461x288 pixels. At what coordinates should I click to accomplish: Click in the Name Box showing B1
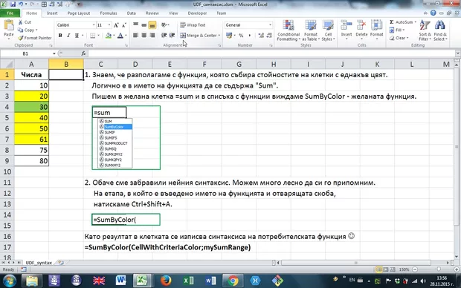pyautogui.click(x=25, y=53)
